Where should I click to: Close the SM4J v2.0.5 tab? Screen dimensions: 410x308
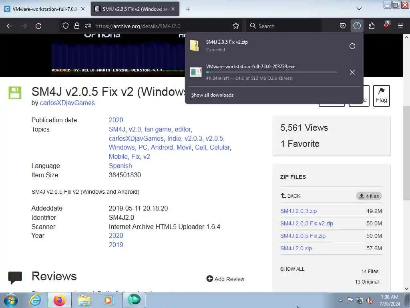[173, 9]
